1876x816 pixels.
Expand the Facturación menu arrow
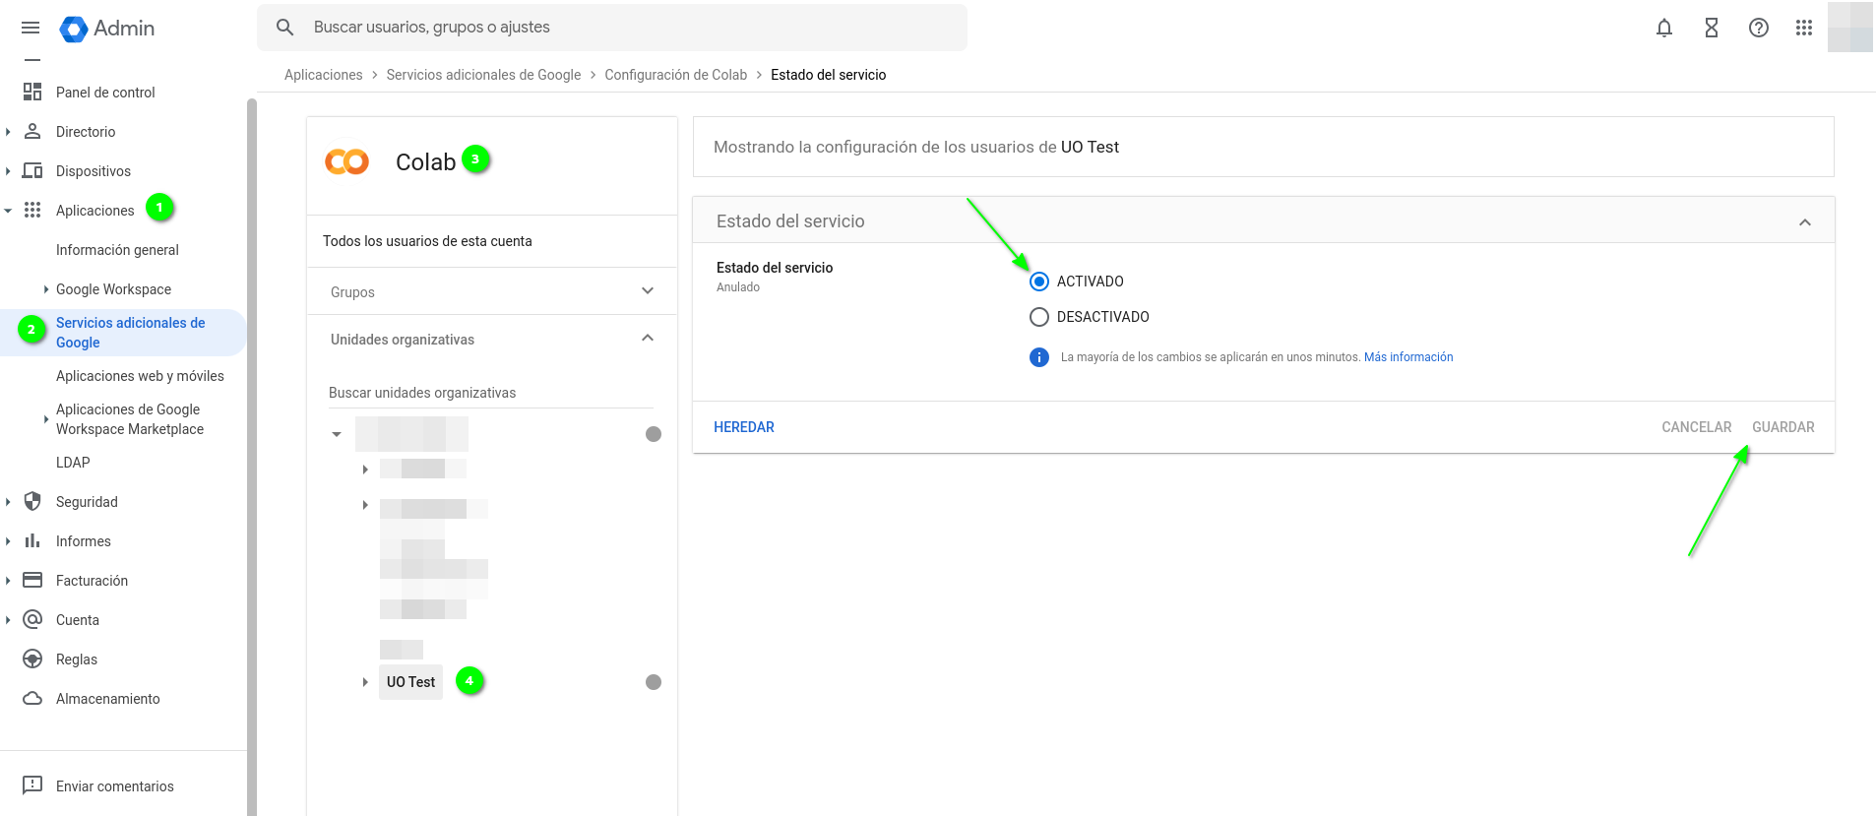pyautogui.click(x=8, y=580)
